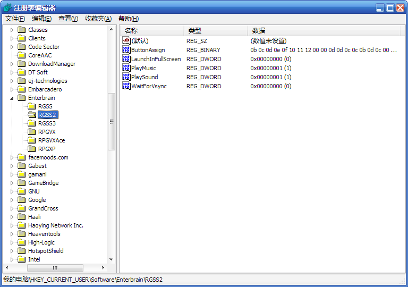
Task: Click the Classes folder icon
Action: [21, 30]
